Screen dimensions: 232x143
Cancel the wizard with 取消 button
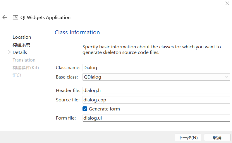[217, 137]
